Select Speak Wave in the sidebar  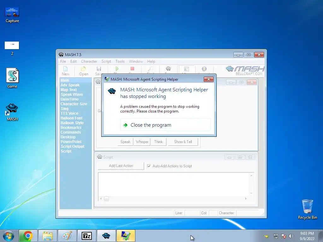click(x=72, y=95)
